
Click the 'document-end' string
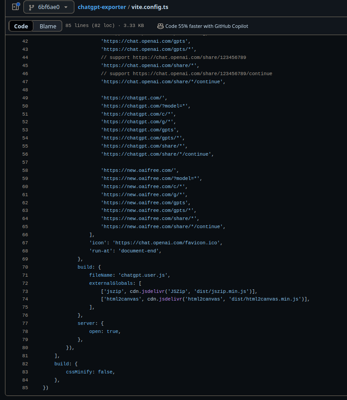[x=138, y=251]
